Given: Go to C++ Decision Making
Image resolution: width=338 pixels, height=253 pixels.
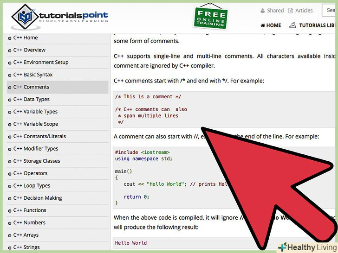Looking at the screenshot, I should tap(38, 198).
